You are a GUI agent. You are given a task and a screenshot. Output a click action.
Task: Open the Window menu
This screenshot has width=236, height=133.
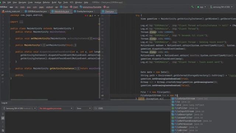(79, 3)
